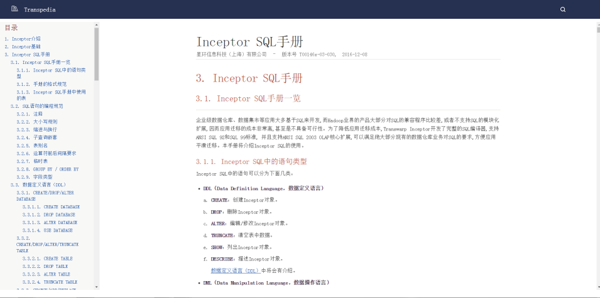Go to 3.3.1.4. USE DATABASE

click(x=48, y=231)
